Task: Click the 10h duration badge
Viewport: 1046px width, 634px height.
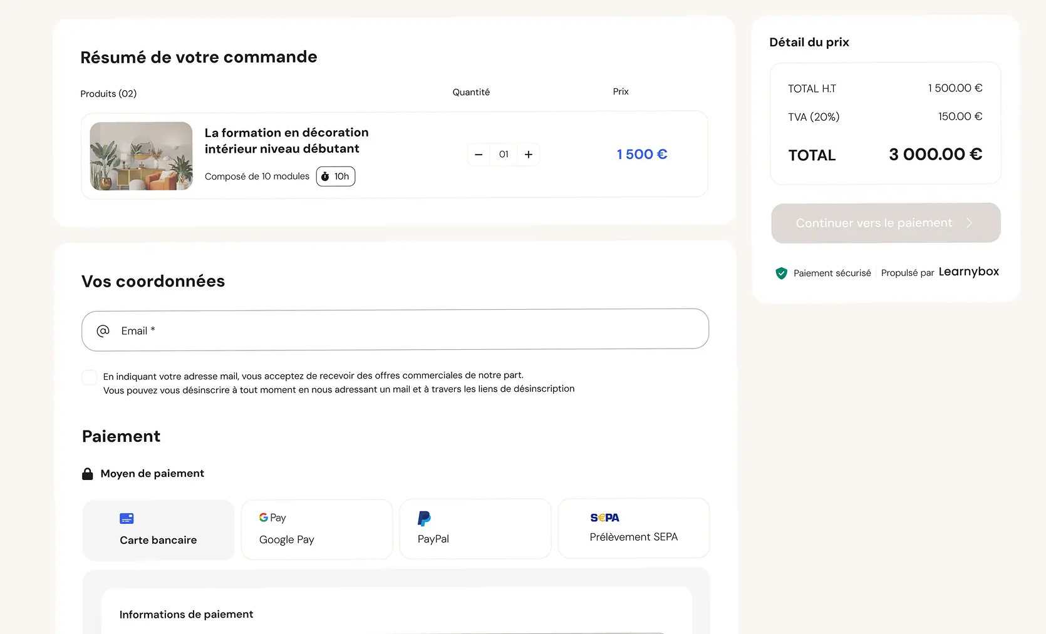Action: [x=336, y=176]
